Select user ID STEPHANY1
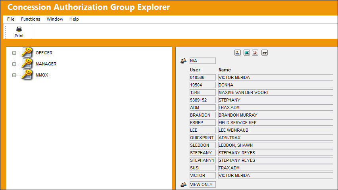This screenshot has width=338, height=190. (x=203, y=160)
